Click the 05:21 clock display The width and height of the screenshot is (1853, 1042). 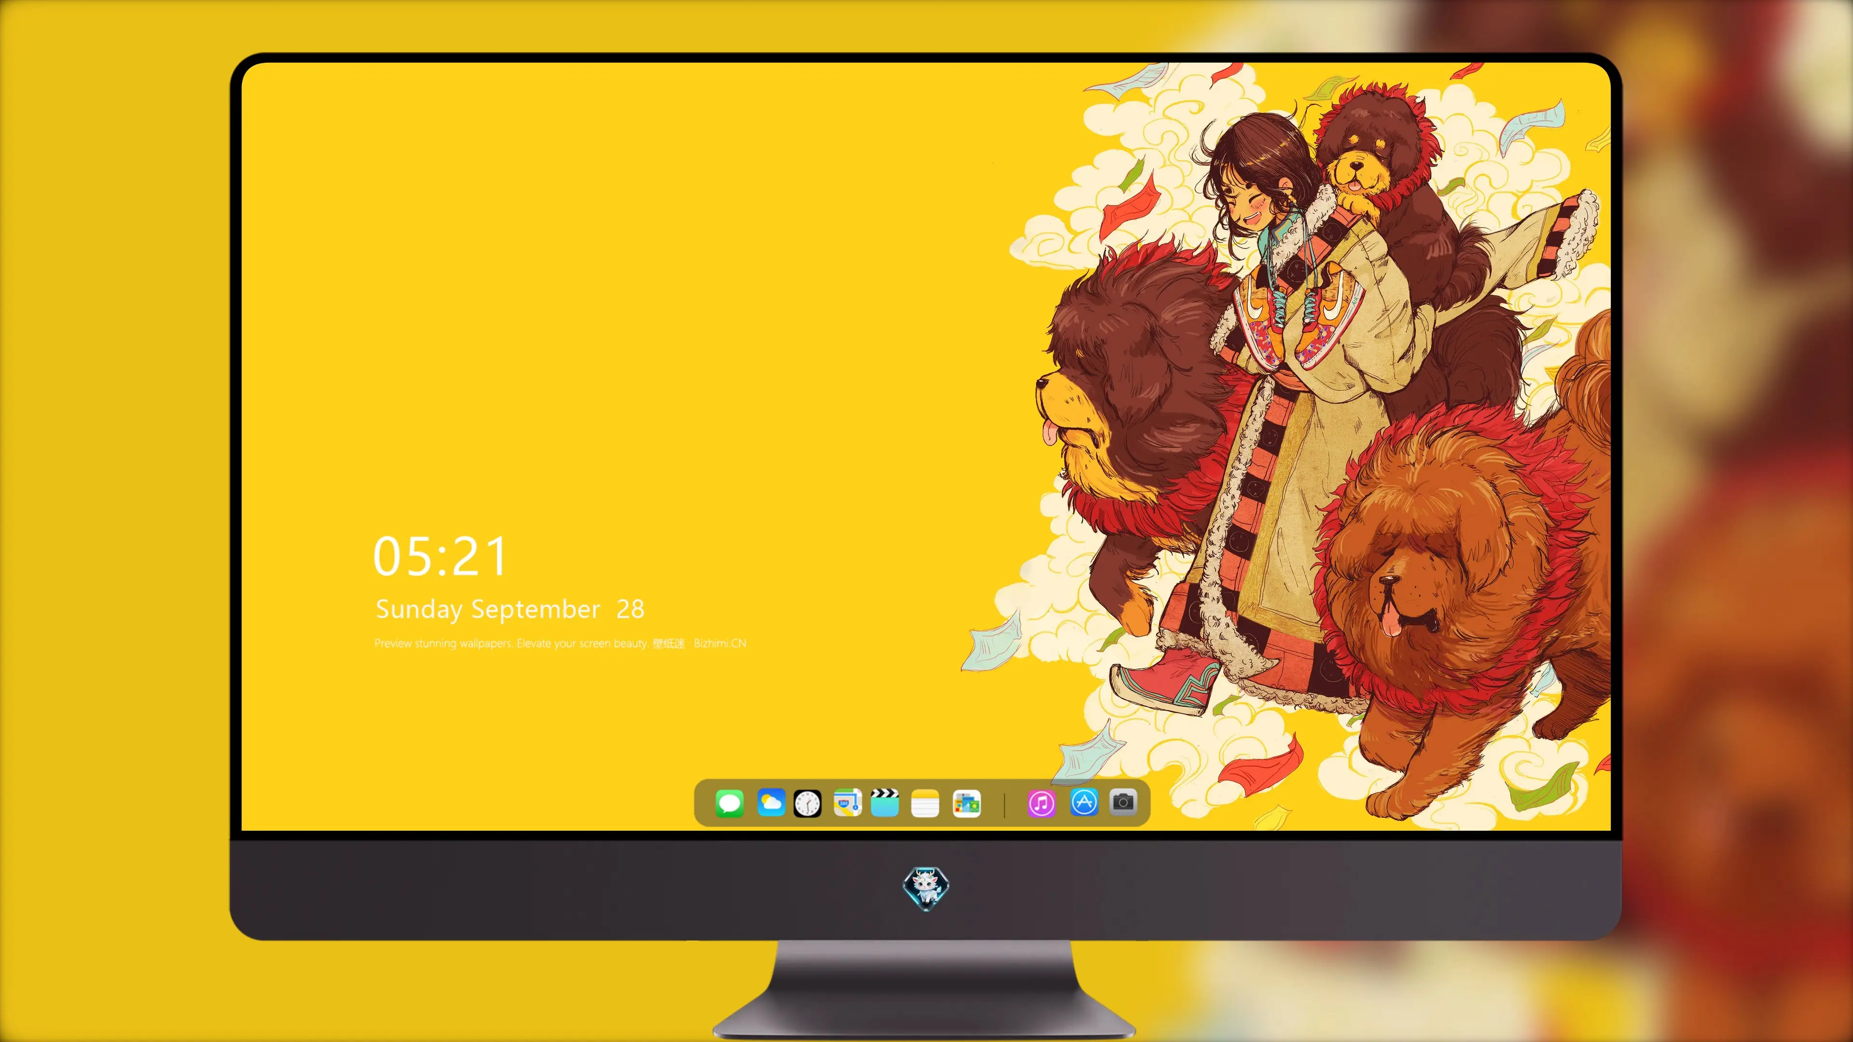(440, 557)
